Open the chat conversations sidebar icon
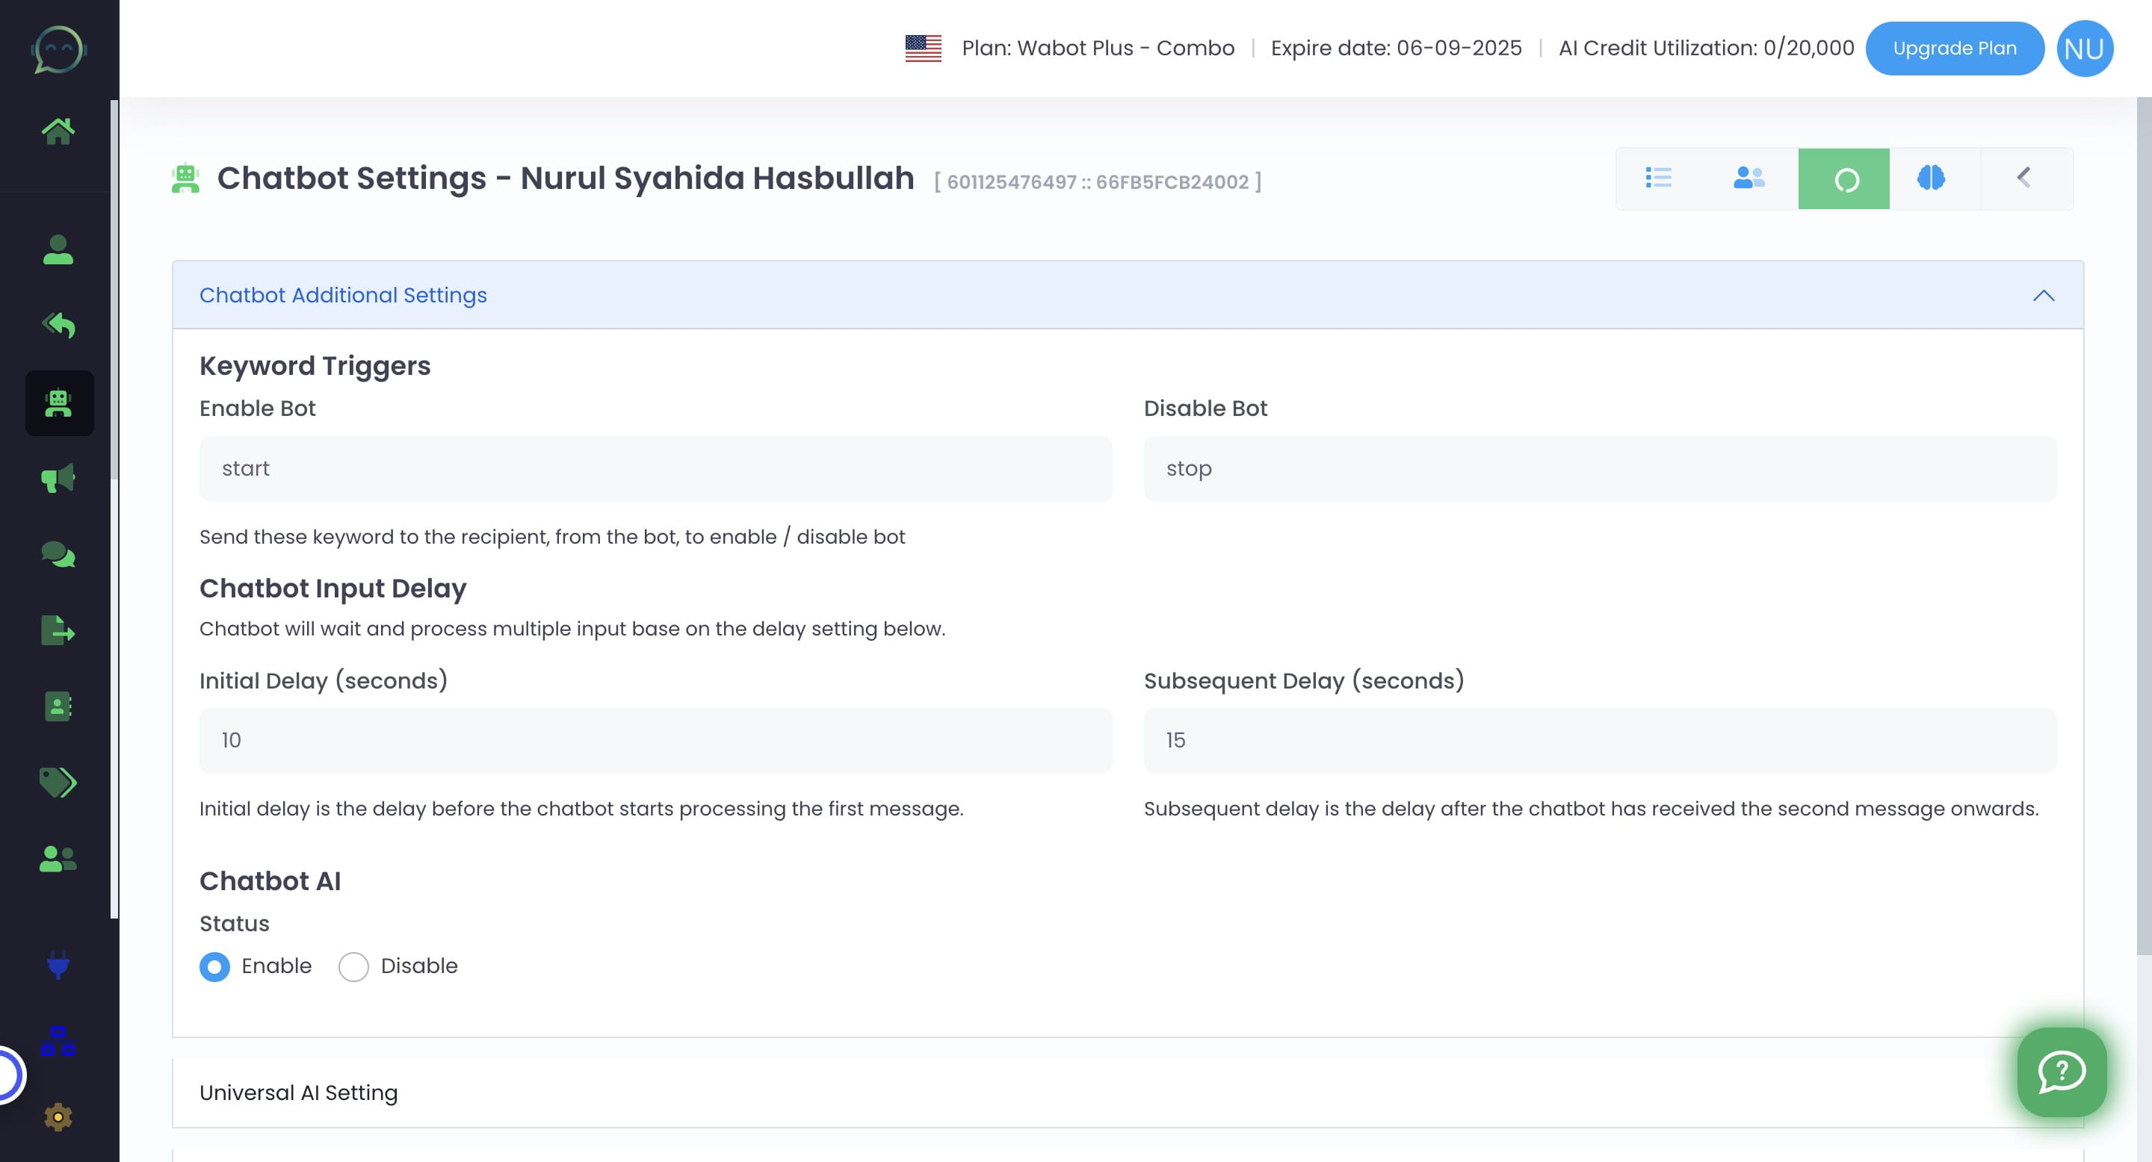 coord(58,554)
